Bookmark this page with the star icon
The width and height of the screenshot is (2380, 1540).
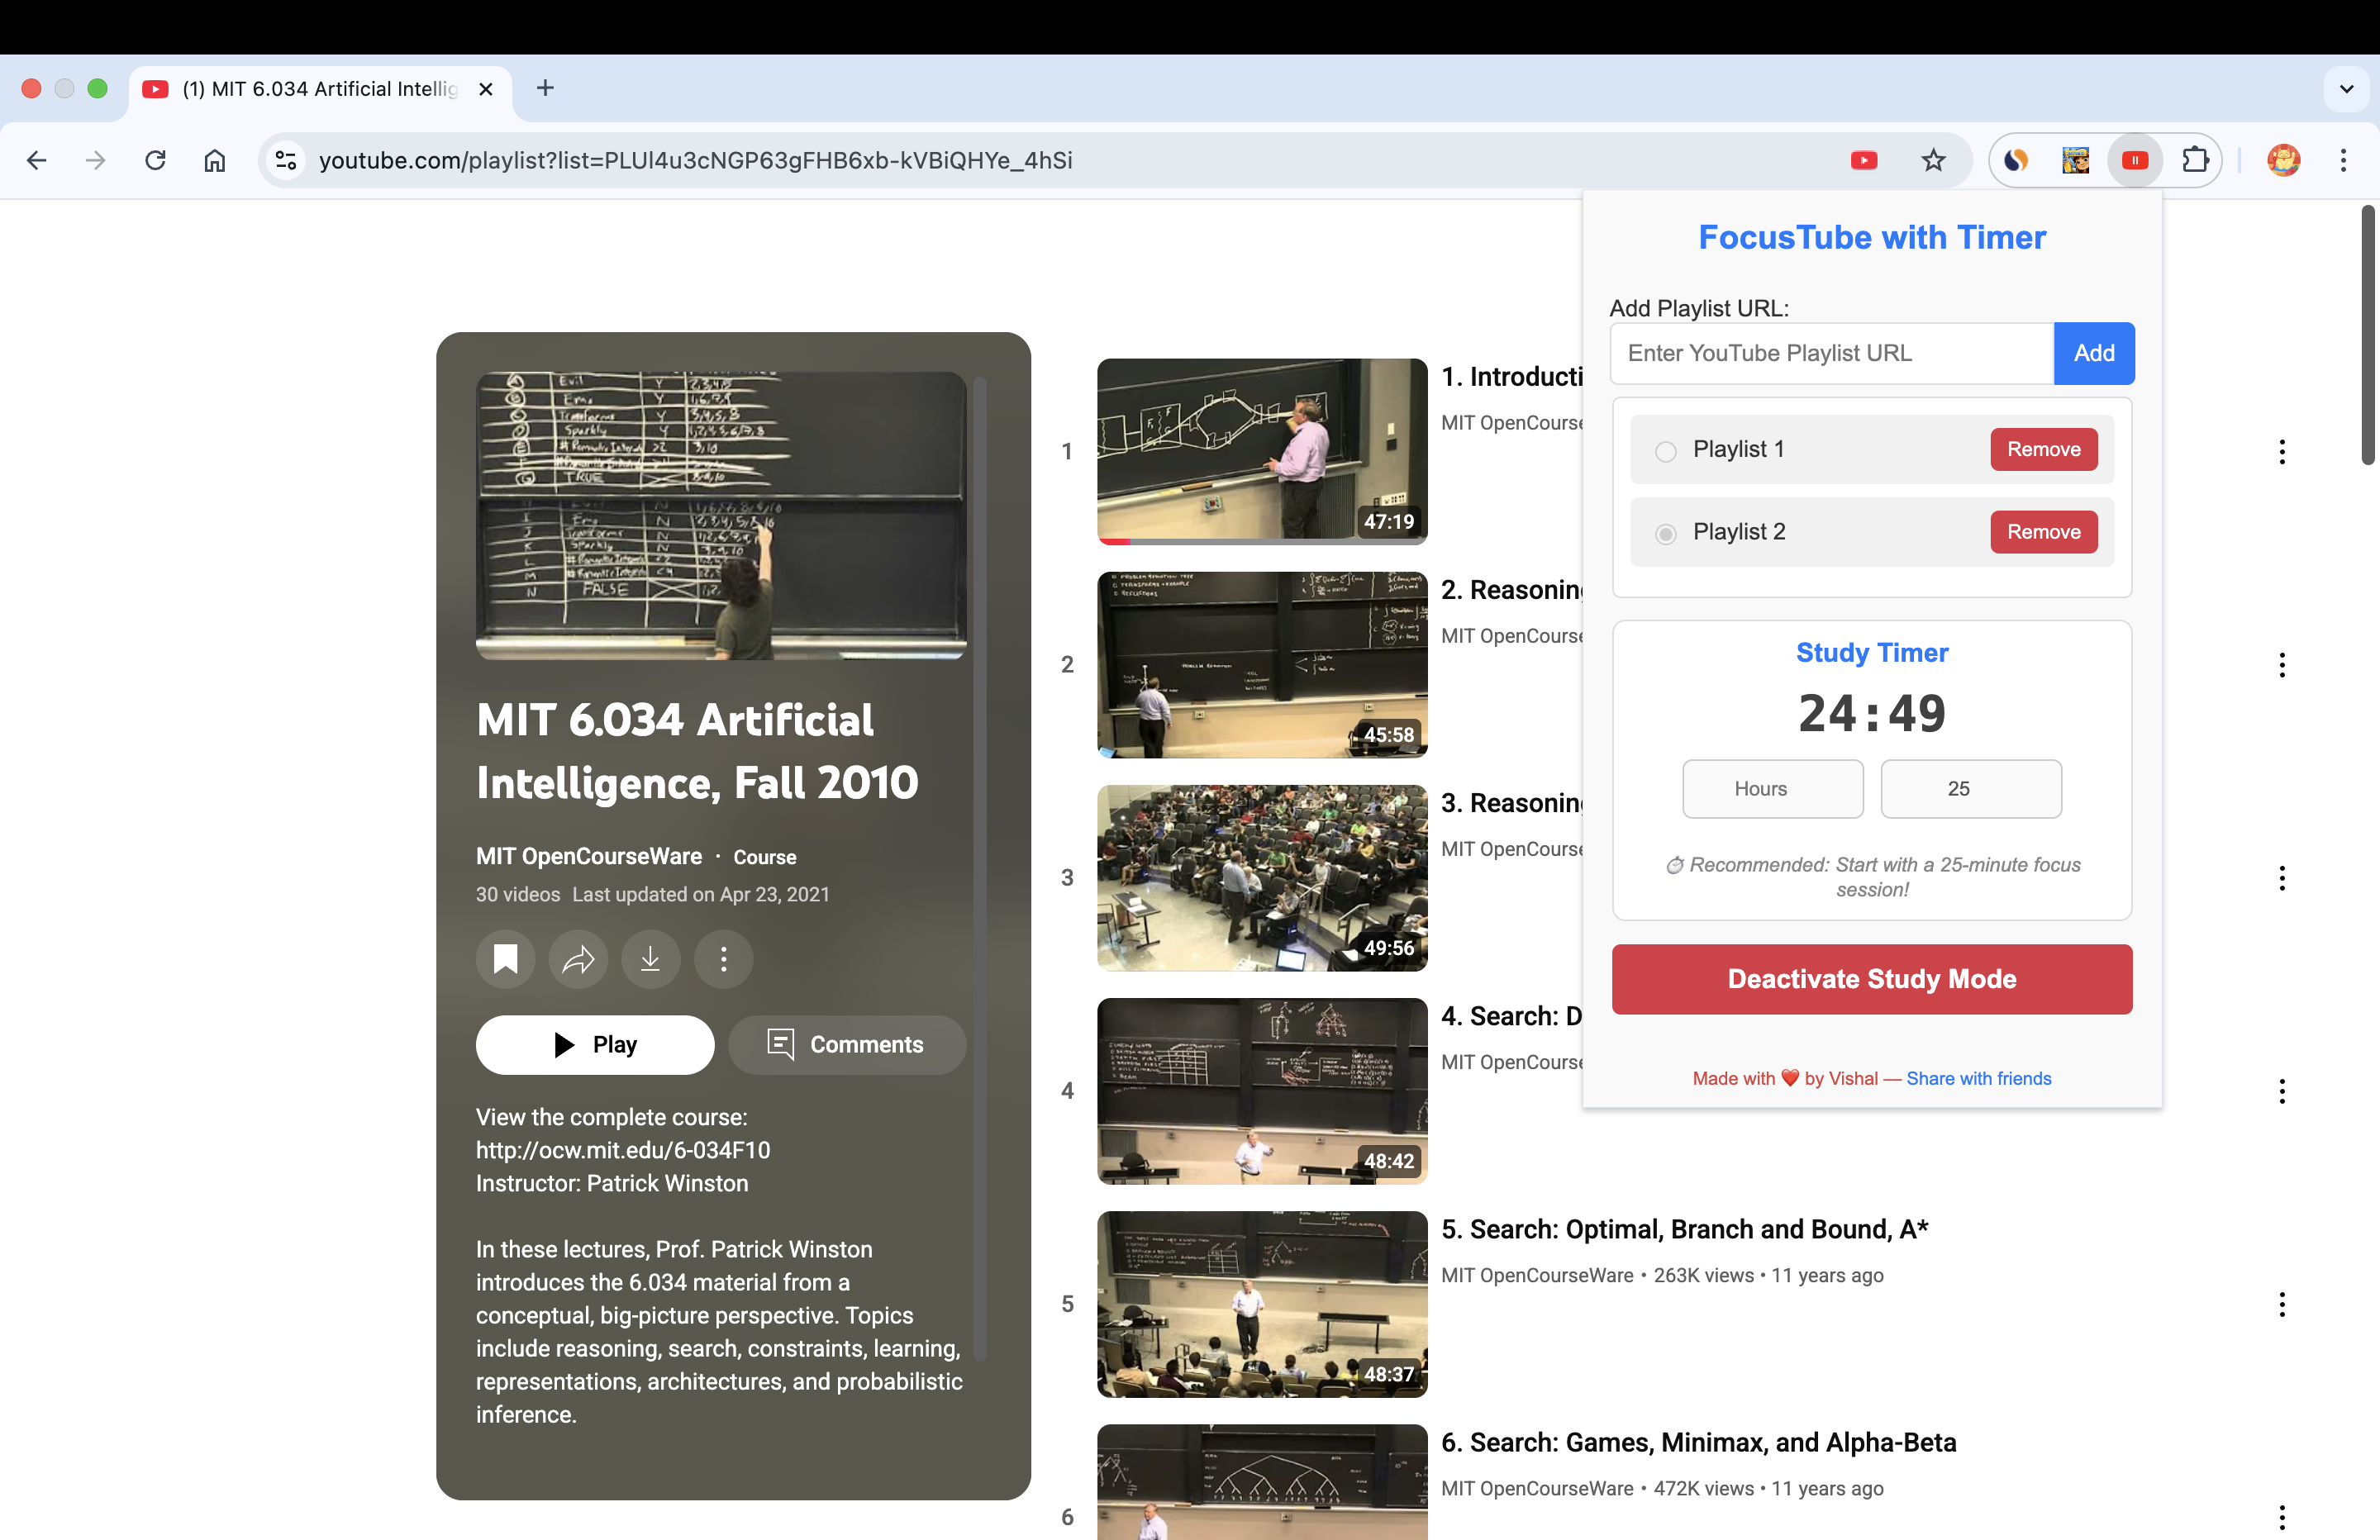[x=1933, y=160]
